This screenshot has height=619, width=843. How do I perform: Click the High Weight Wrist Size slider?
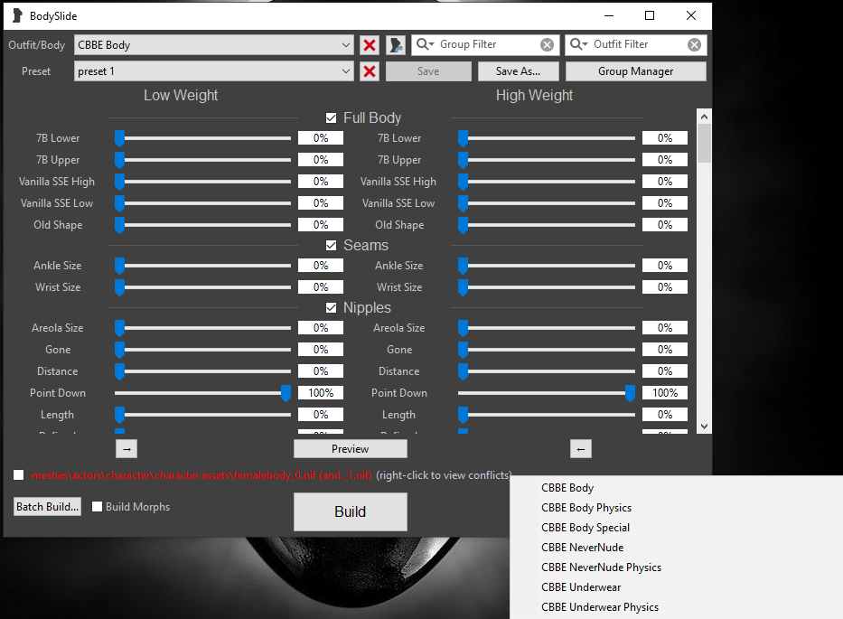[x=547, y=287]
